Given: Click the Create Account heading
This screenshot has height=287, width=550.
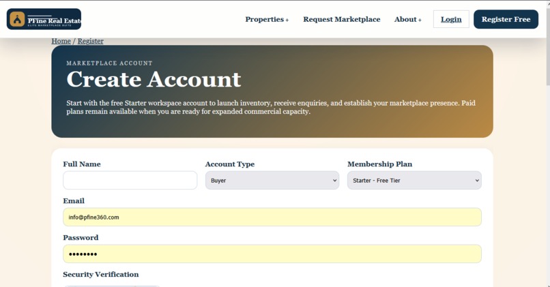Looking at the screenshot, I should pyautogui.click(x=154, y=79).
